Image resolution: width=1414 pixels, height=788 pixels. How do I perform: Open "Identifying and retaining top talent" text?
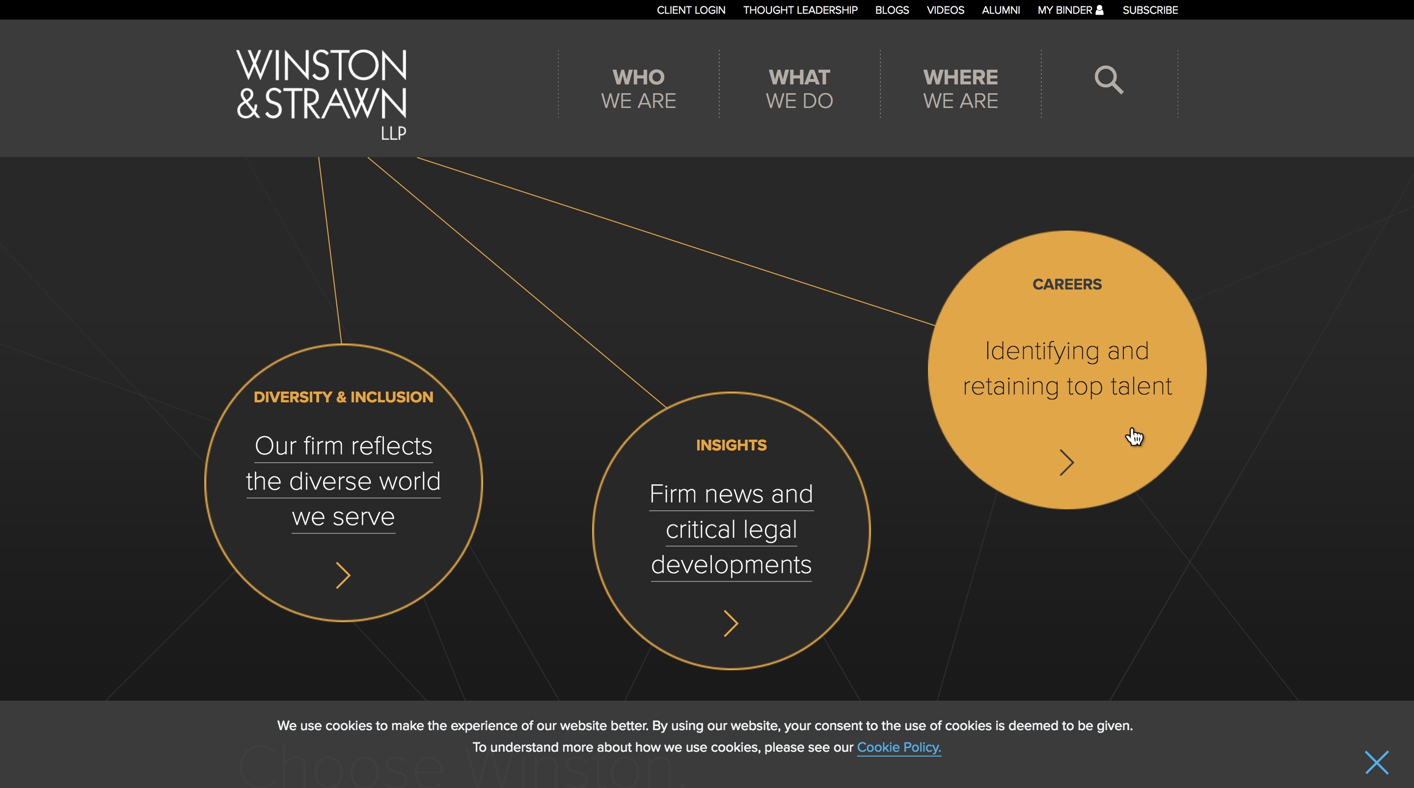coord(1067,368)
